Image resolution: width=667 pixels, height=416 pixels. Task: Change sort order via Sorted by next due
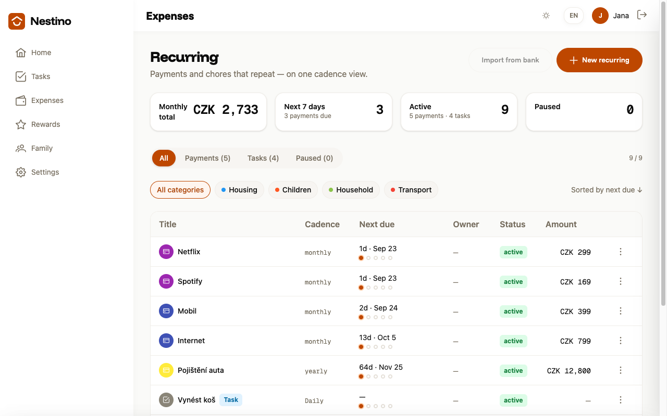607,190
